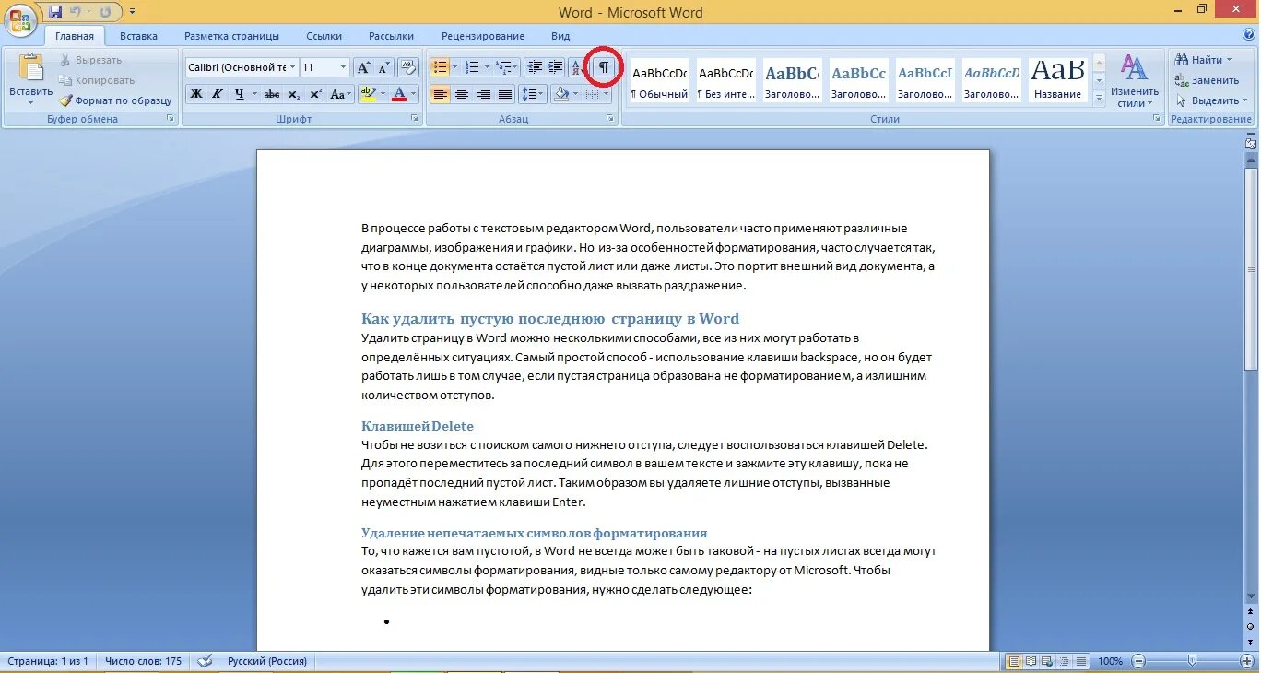Screen dimensions: 1261x673
Task: Toggle the bulleted list button
Action: click(440, 67)
